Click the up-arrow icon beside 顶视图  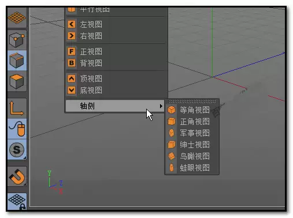[x=72, y=79]
